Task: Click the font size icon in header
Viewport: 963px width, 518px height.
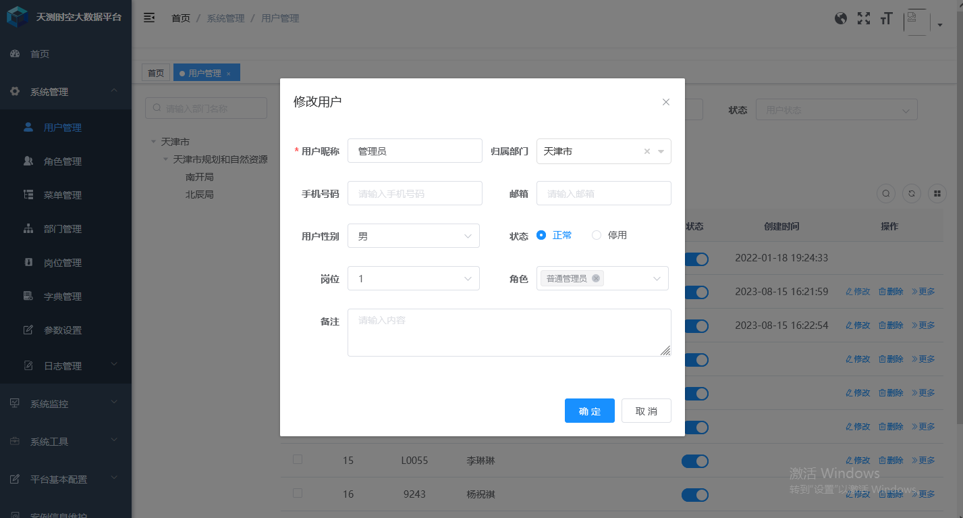Action: click(x=886, y=18)
